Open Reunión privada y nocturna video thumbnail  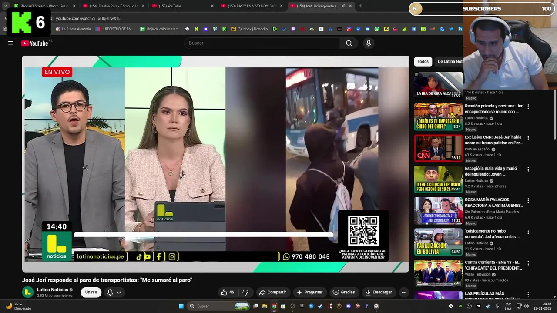coord(438,117)
